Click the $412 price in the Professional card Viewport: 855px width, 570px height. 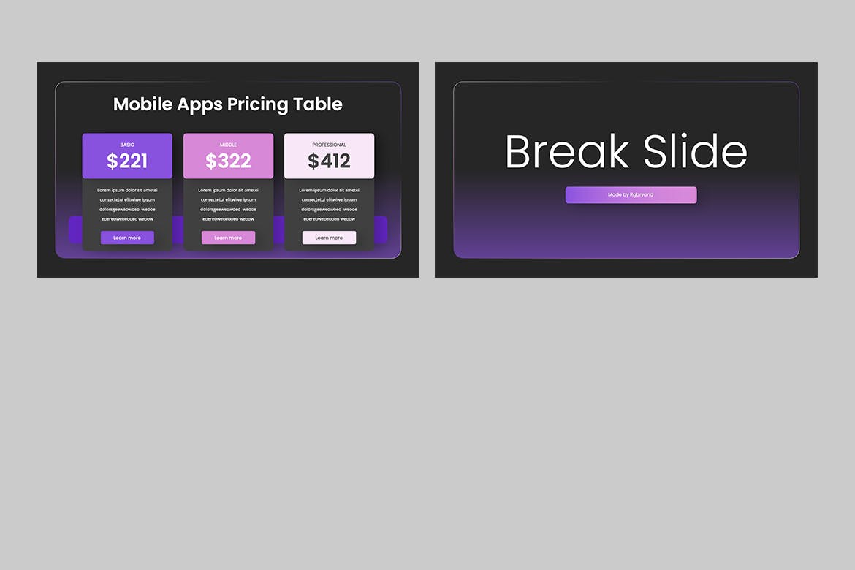(329, 161)
